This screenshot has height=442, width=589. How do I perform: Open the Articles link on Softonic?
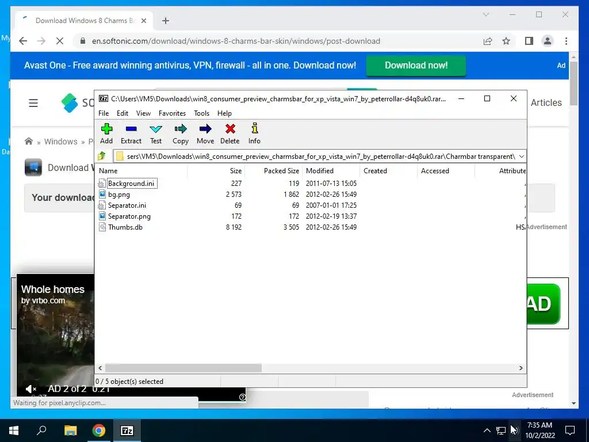point(546,102)
